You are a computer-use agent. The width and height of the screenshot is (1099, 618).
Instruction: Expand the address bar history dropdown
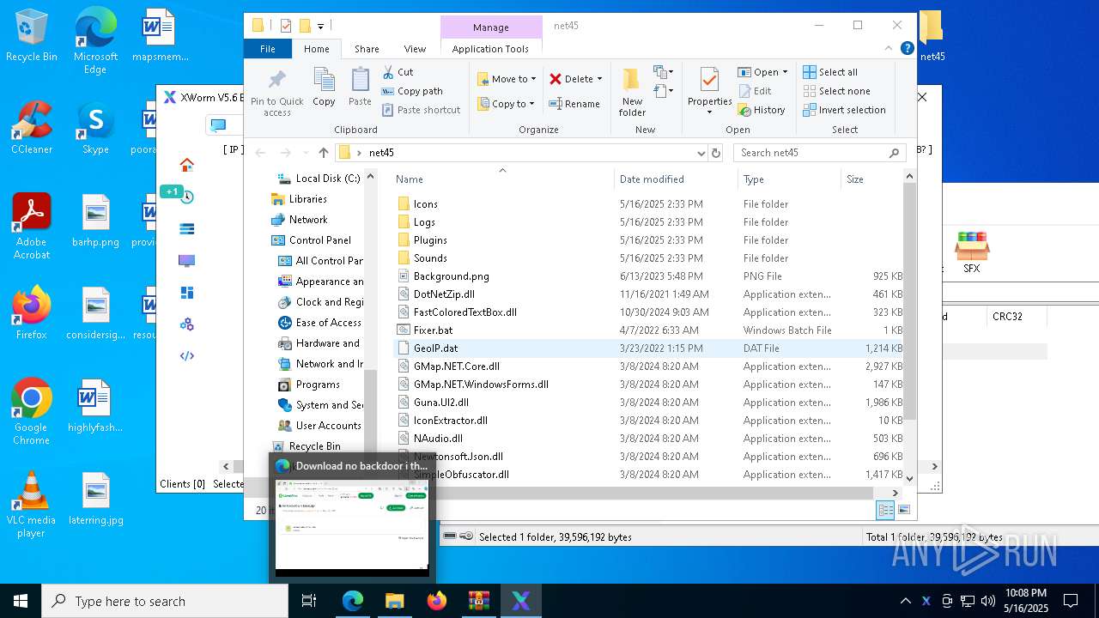[701, 153]
